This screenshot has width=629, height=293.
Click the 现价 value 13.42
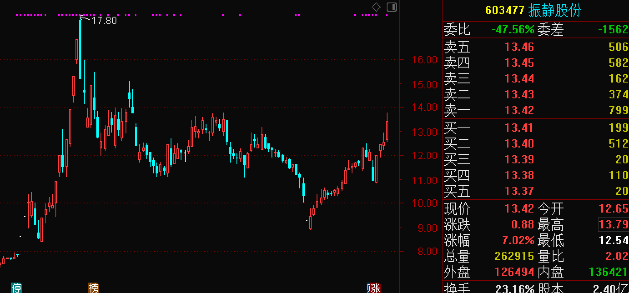tap(519, 208)
